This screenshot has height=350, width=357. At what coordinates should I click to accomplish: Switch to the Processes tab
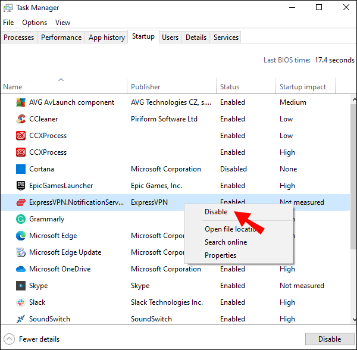(x=18, y=37)
